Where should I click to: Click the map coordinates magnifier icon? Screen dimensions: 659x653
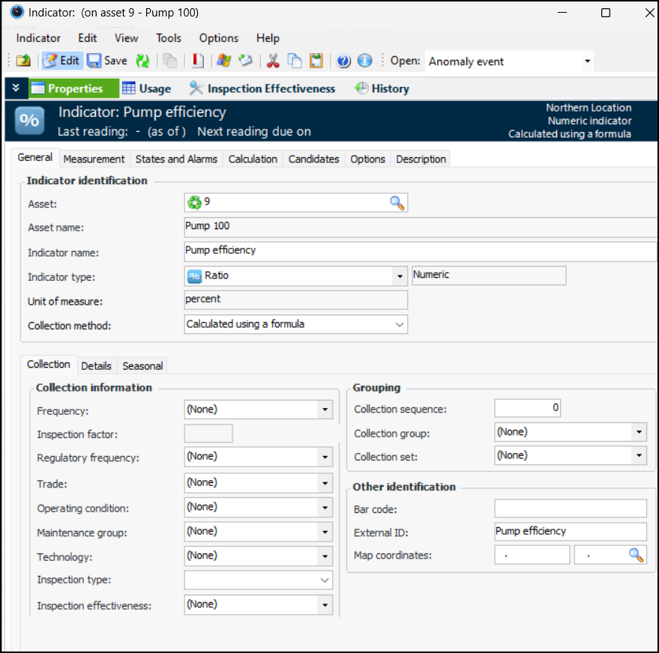click(636, 554)
